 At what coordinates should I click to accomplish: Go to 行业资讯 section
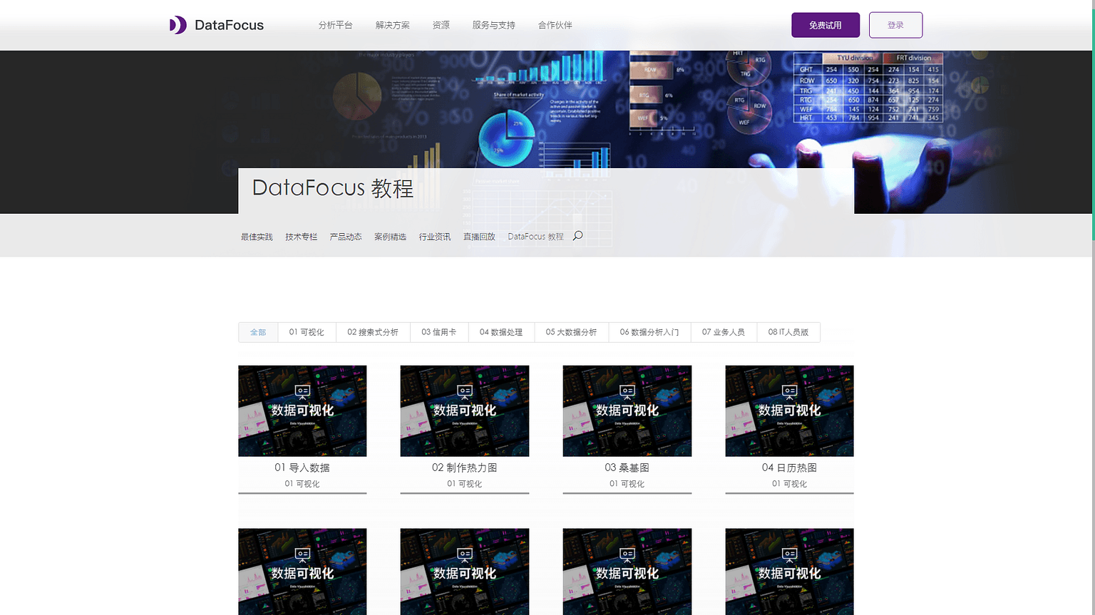pos(435,237)
